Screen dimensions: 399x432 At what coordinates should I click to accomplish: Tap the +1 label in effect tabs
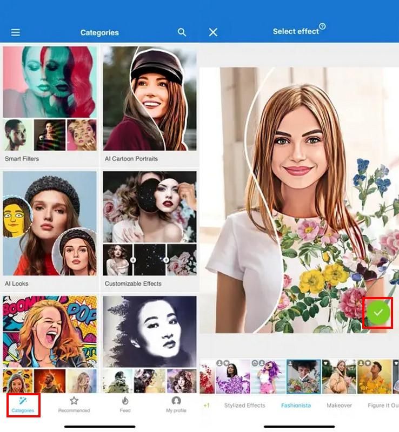click(207, 406)
